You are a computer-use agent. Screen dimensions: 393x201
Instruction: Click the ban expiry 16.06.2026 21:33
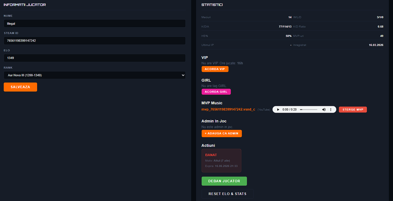click(226, 166)
